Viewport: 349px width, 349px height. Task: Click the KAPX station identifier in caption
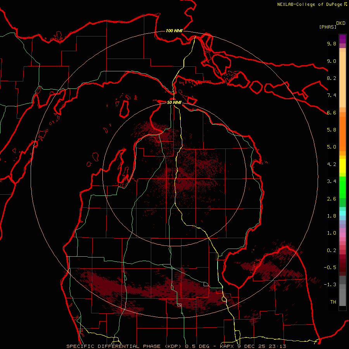(x=228, y=346)
